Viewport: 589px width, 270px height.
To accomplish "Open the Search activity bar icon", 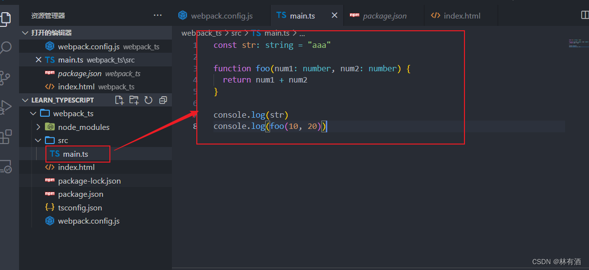I will point(5,48).
